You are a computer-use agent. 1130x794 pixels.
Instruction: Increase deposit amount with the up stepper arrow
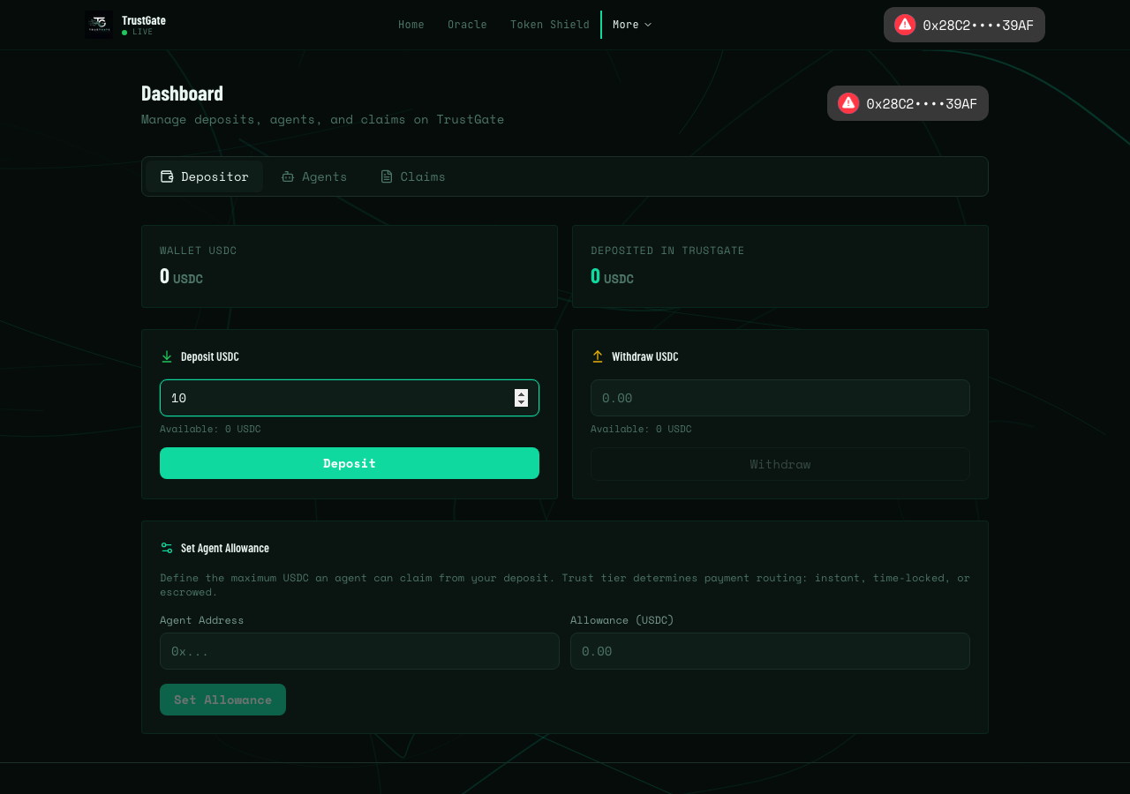click(521, 393)
